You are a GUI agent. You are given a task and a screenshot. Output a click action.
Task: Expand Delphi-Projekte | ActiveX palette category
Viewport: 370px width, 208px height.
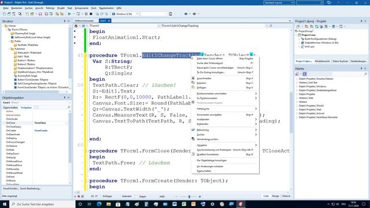point(297,113)
